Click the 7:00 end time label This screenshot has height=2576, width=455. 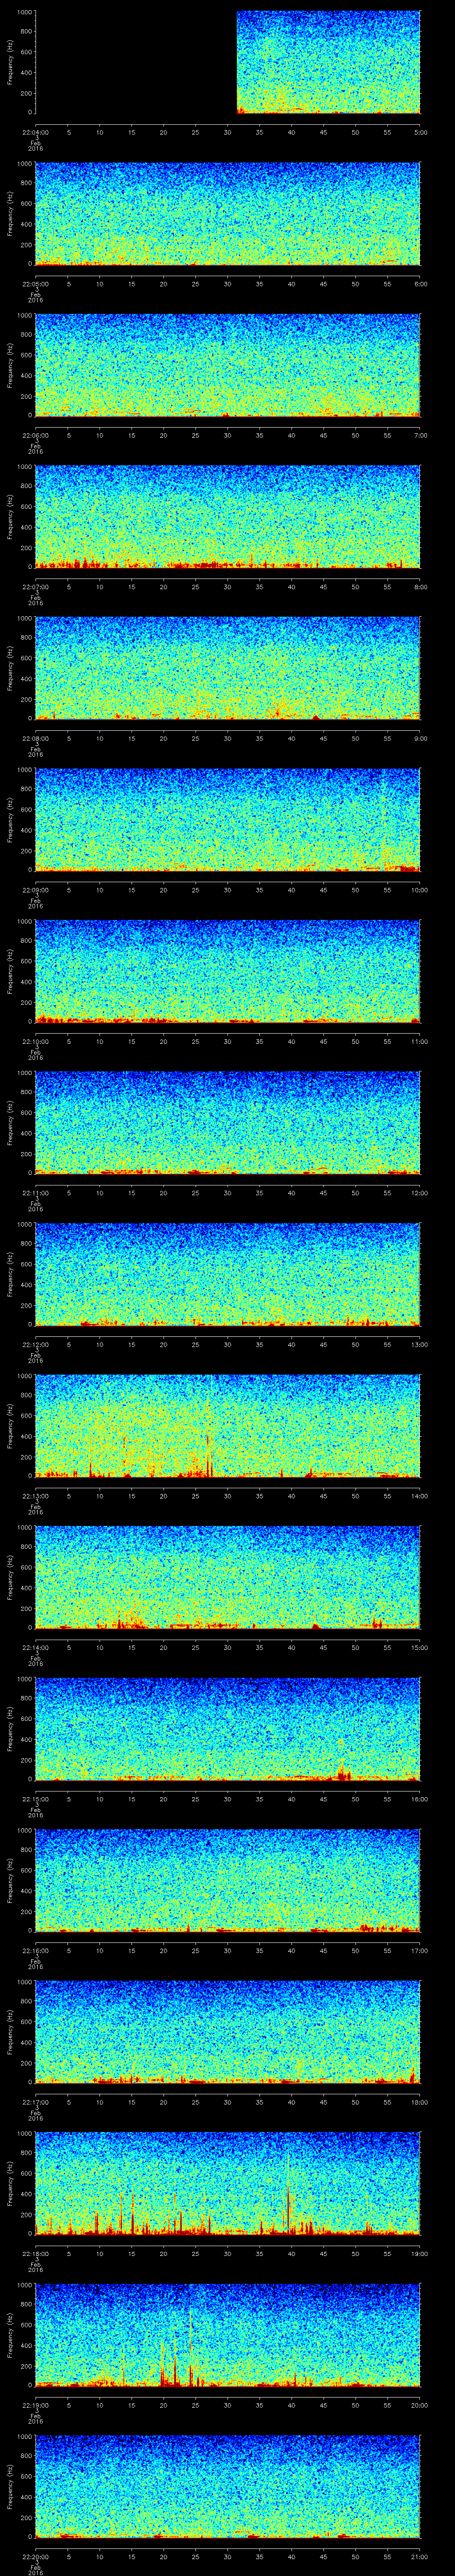(x=420, y=435)
